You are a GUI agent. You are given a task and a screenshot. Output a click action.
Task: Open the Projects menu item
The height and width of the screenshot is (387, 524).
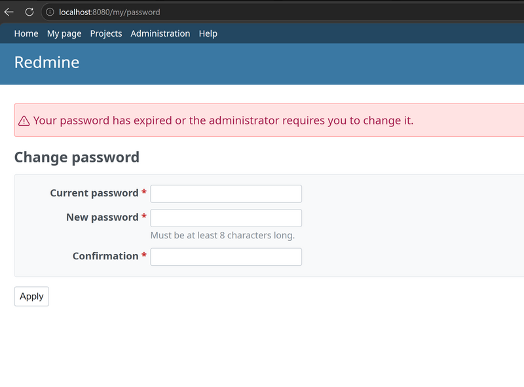106,33
